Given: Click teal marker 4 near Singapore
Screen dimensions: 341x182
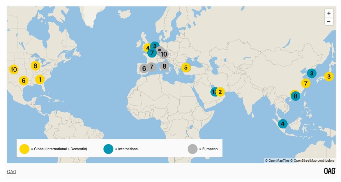Looking at the screenshot, I should coord(282,124).
